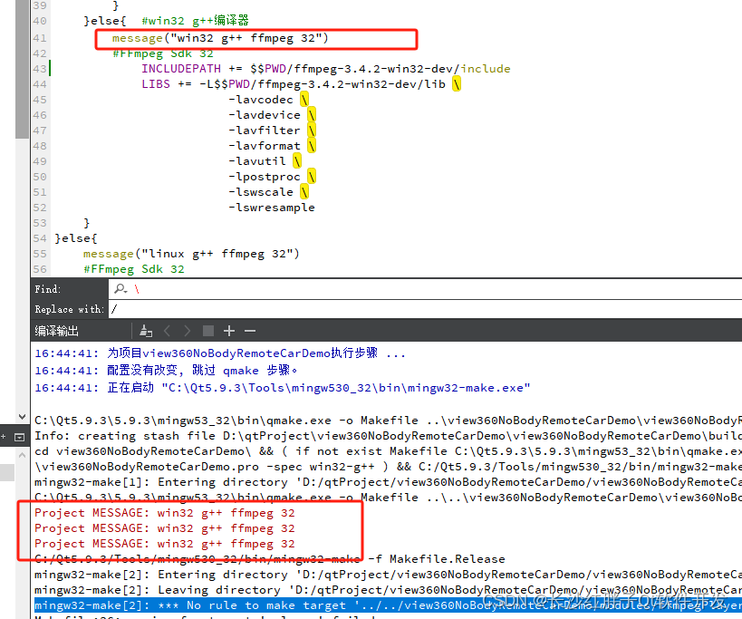Zoom out compile output with minus icon

[x=250, y=331]
